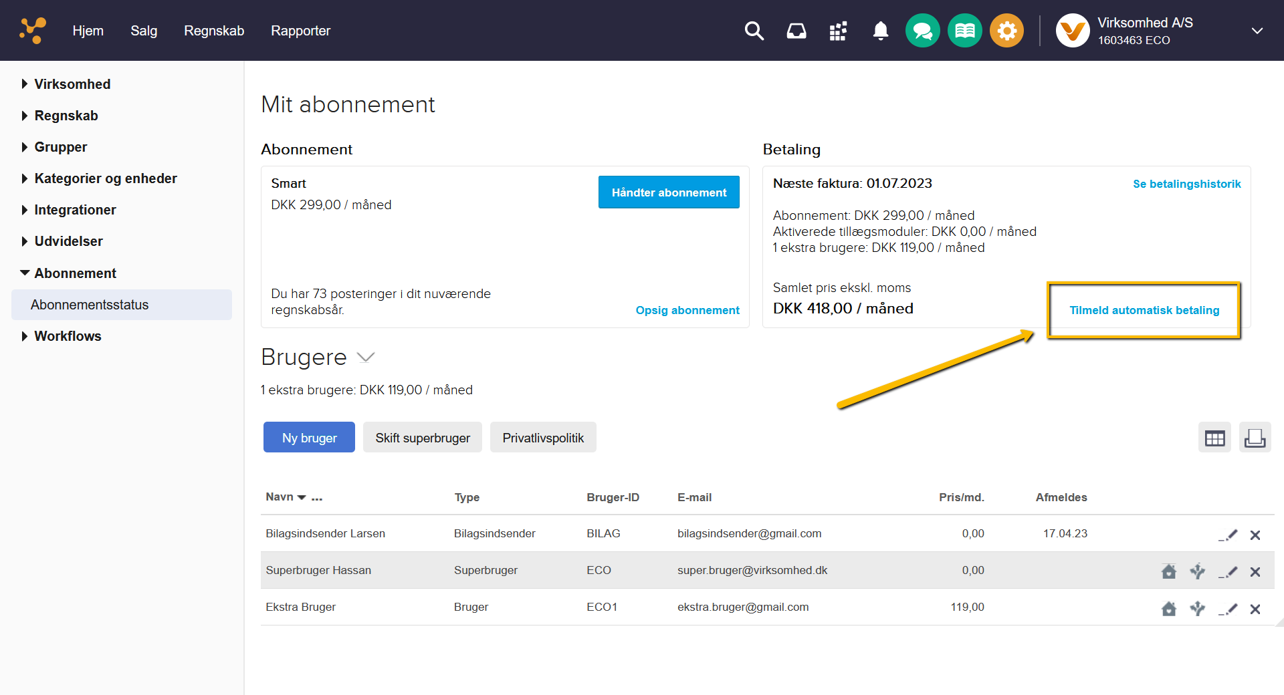Open the notifications bell
1284x695 pixels.
coord(881,31)
